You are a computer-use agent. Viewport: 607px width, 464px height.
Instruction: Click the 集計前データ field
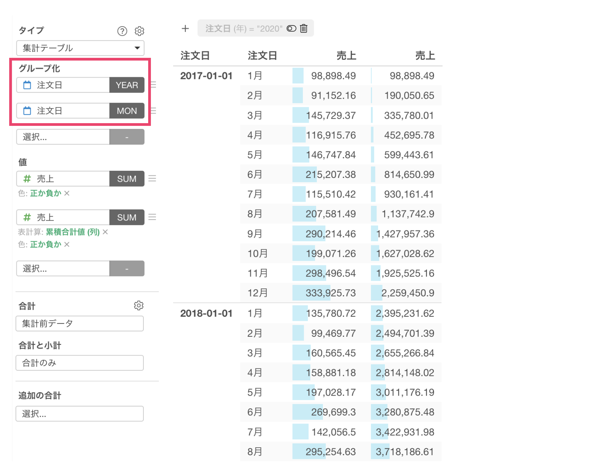click(80, 324)
